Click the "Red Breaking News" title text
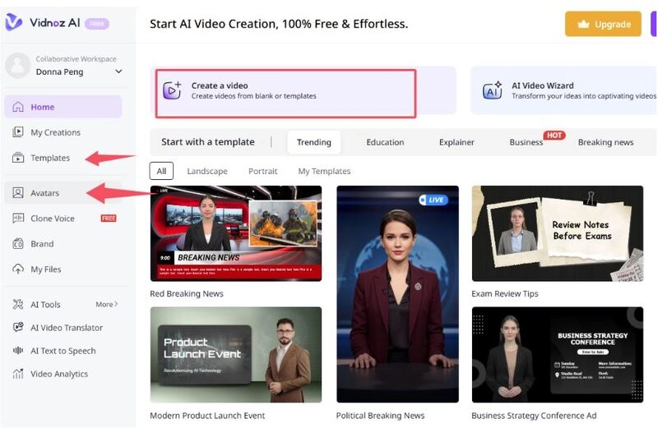This screenshot has height=428, width=658. point(187,293)
